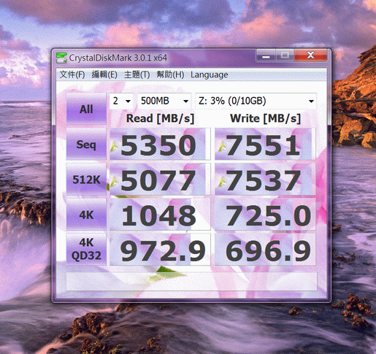Click the 512K write result 7537
Viewport: 376px width, 354px height.
coord(265,180)
